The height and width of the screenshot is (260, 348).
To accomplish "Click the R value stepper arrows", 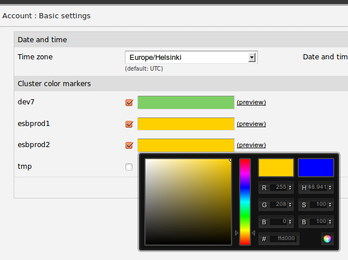I will [290, 188].
